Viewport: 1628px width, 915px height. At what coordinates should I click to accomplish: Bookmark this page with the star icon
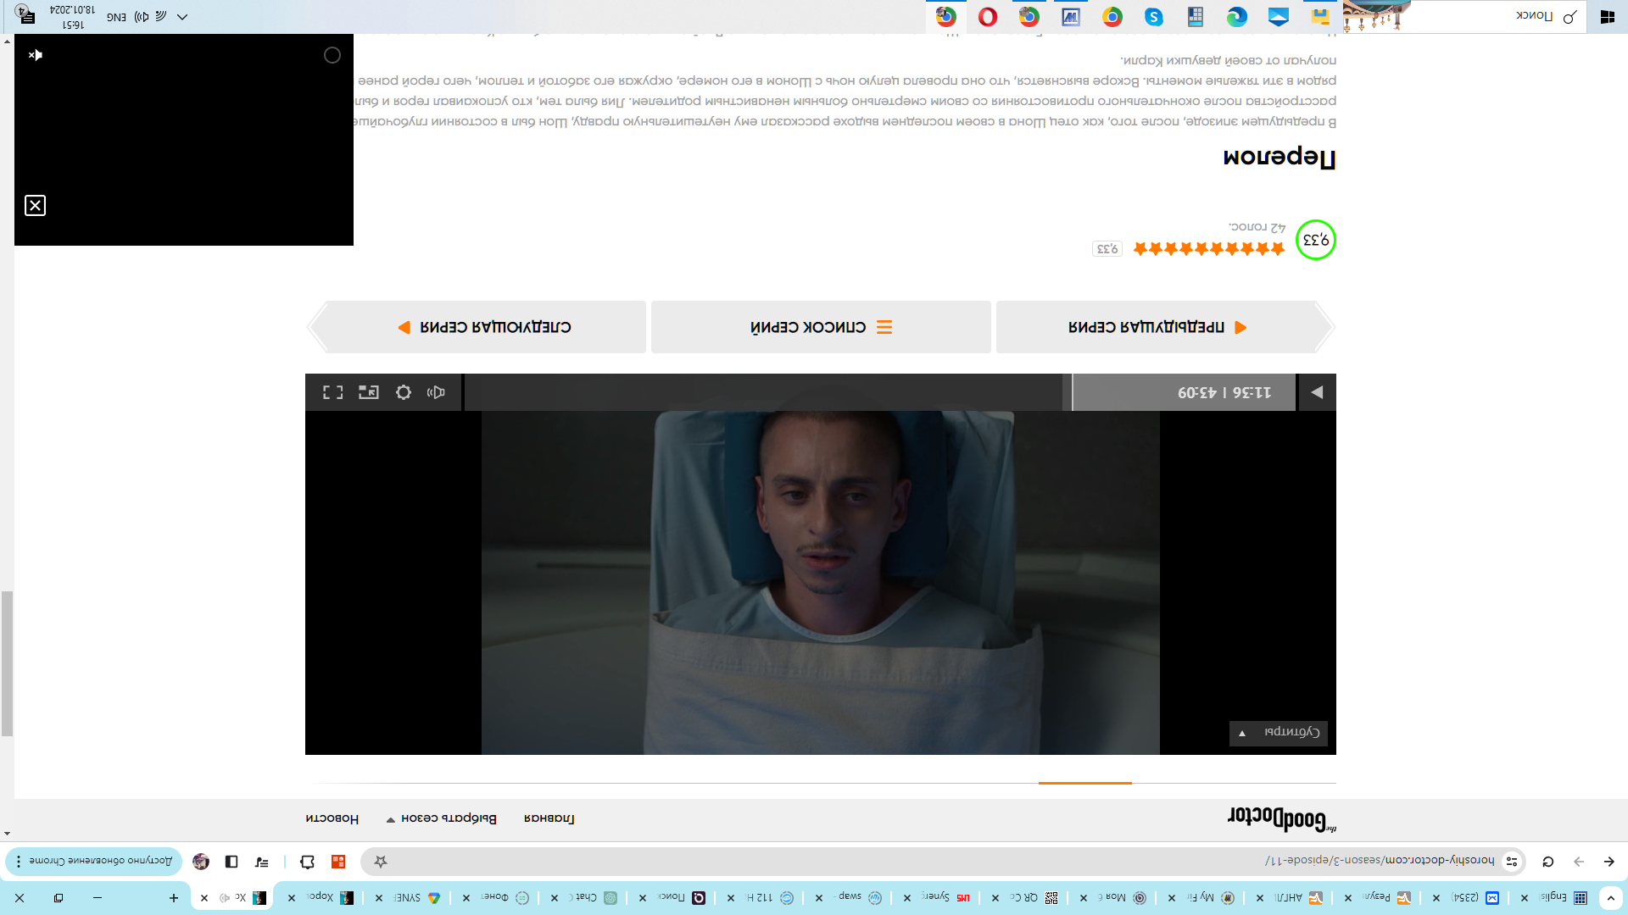pos(381,862)
